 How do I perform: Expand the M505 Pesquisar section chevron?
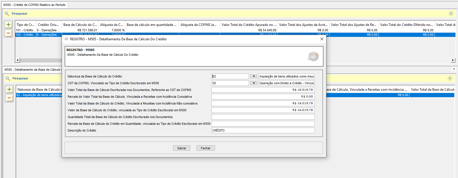click(x=450, y=78)
